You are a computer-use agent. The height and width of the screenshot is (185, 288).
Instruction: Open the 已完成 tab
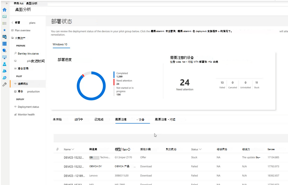pyautogui.click(x=99, y=119)
